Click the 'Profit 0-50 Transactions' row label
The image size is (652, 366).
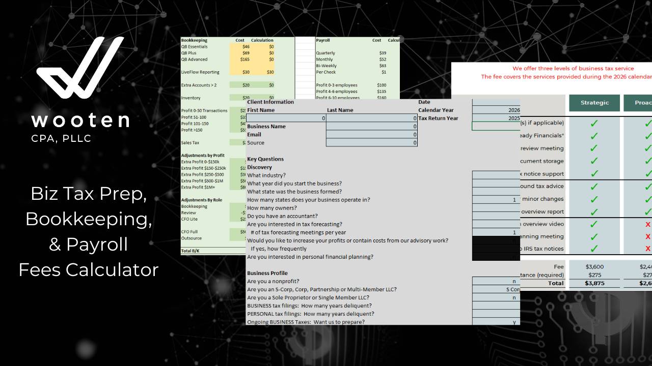[204, 111]
